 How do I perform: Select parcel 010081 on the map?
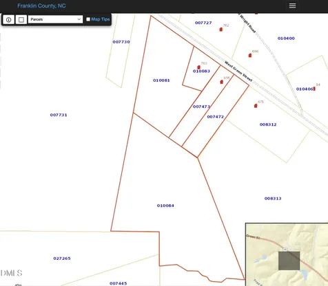coord(161,80)
